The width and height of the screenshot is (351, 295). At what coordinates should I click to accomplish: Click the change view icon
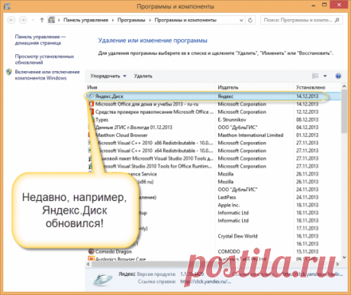(315, 76)
